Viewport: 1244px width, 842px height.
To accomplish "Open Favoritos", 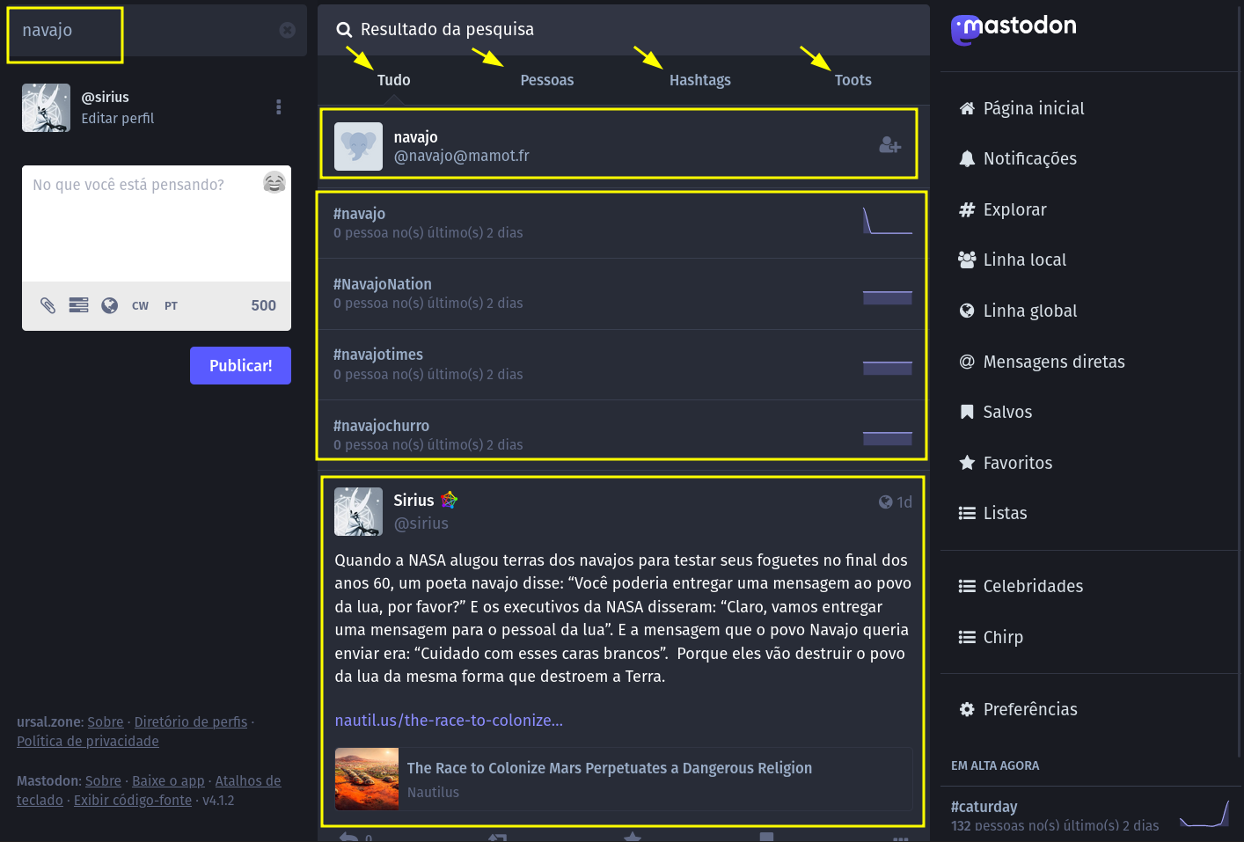I will point(1005,463).
